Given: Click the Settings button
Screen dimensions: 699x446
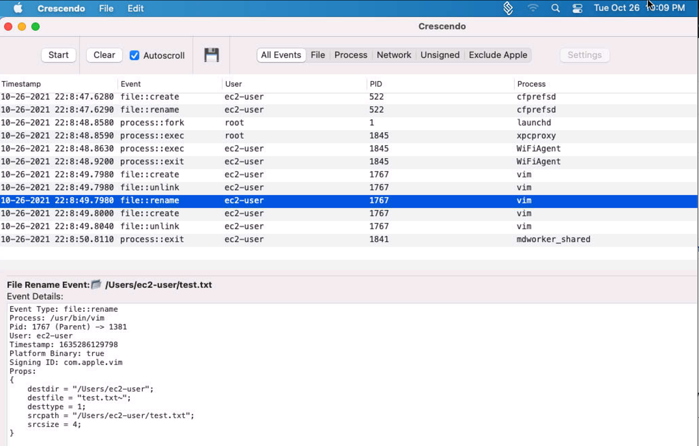Looking at the screenshot, I should coord(585,55).
